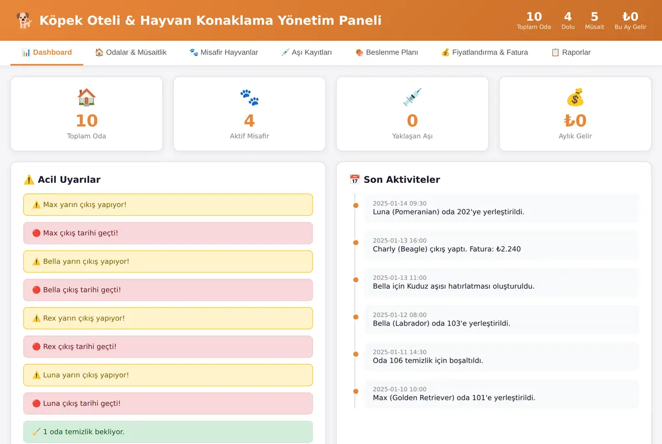Click the Aylık Gelir summary card

575,113
